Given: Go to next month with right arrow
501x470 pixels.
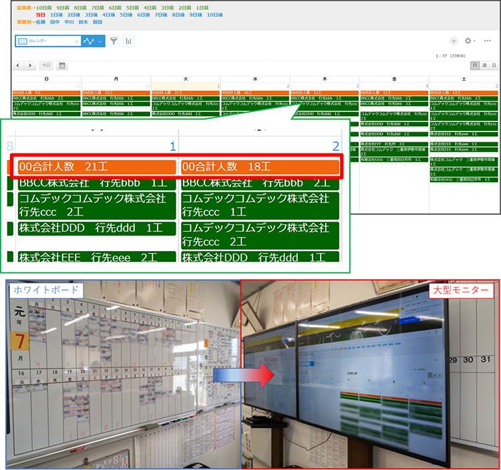Looking at the screenshot, I should pos(30,65).
